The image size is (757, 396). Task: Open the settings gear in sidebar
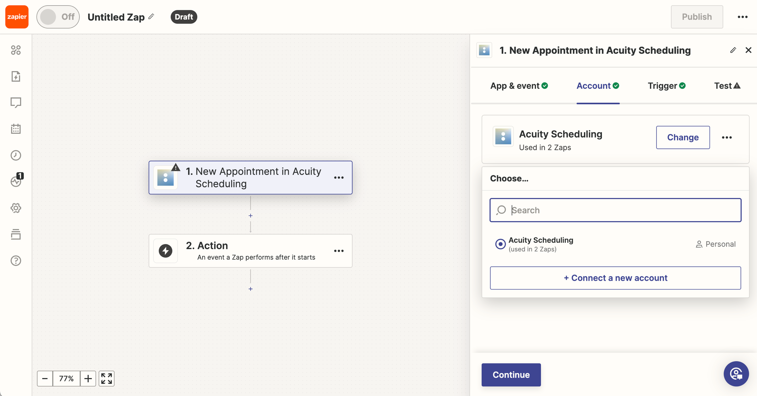point(16,208)
